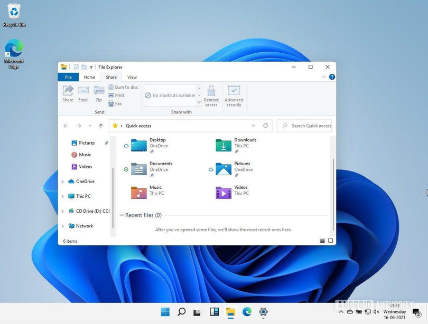Image resolution: width=428 pixels, height=324 pixels.
Task: Click the refresh icon next to address bar
Action: pyautogui.click(x=266, y=126)
